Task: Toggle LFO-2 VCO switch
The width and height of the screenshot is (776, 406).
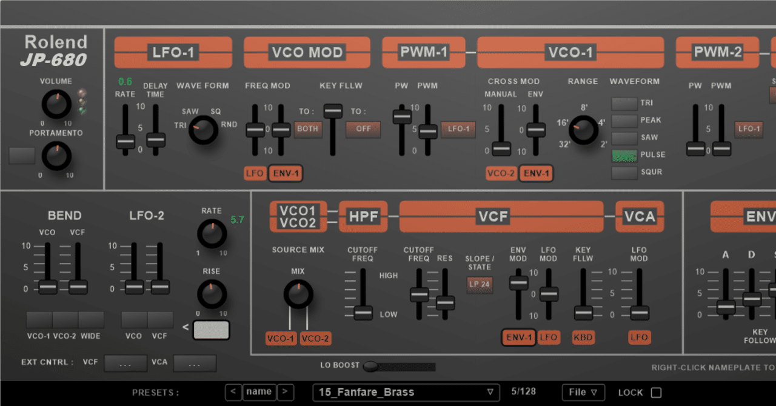Action: [134, 320]
